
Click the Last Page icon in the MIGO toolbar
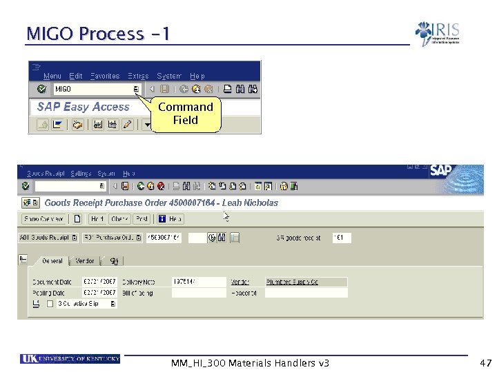(x=243, y=186)
